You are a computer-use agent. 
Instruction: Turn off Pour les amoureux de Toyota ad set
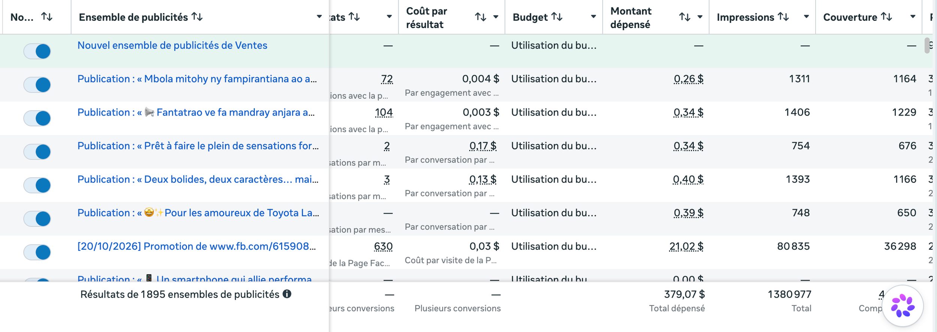pos(37,219)
